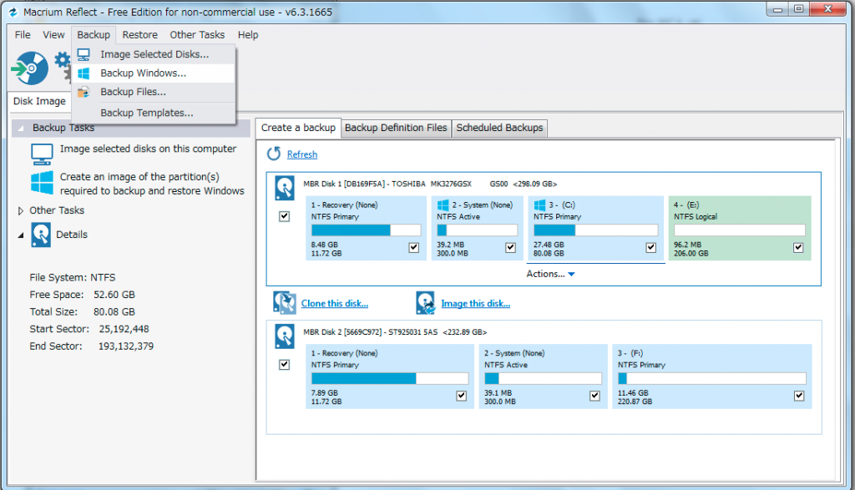Click Disk 1 Recovery partition usage bar

(366, 230)
